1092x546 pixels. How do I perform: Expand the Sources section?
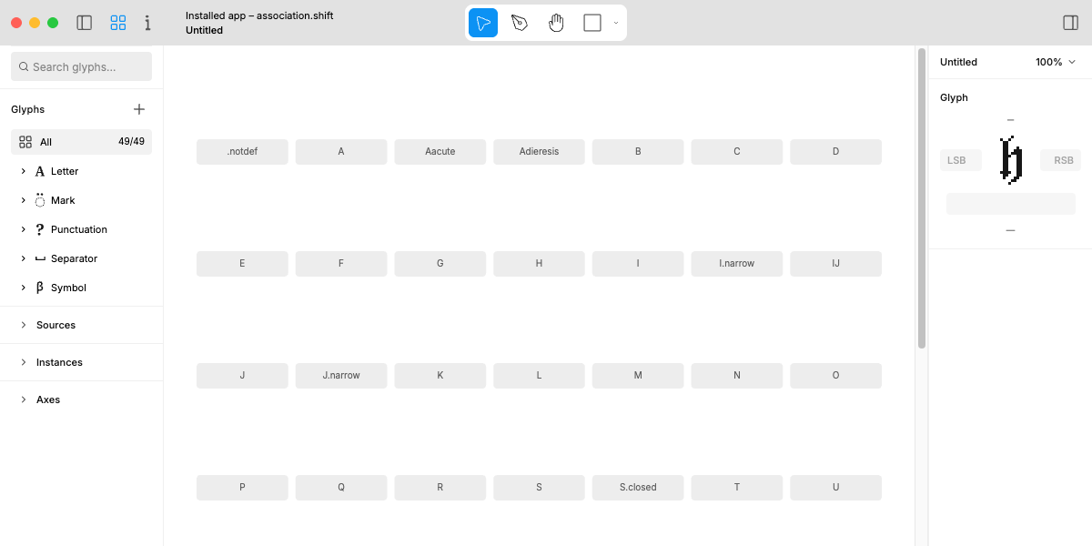click(x=24, y=325)
